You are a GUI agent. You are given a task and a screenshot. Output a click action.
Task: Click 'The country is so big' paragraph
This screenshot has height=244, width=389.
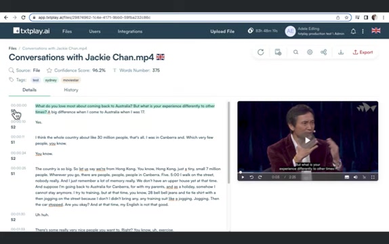click(128, 186)
